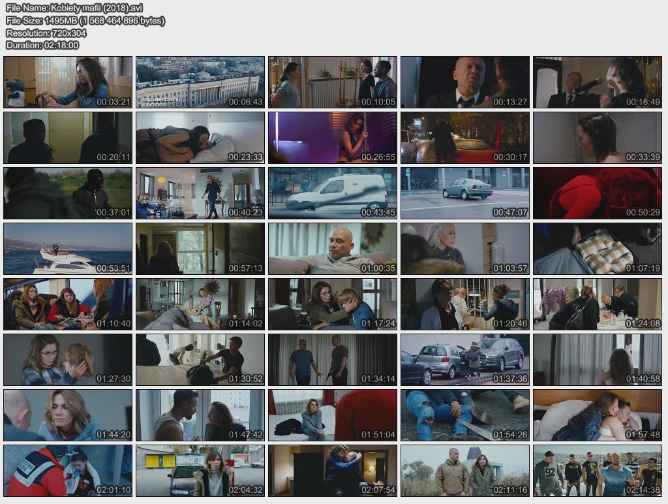
Task: Select the apartment scene at 00:40:23
Action: [200, 193]
